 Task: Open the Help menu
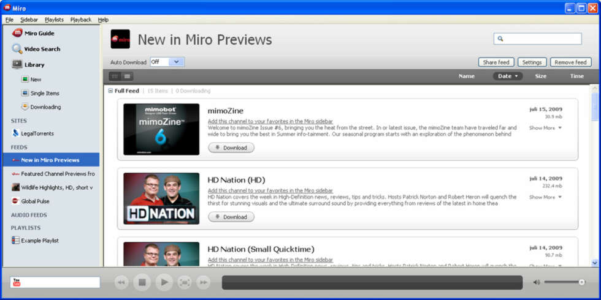point(103,20)
